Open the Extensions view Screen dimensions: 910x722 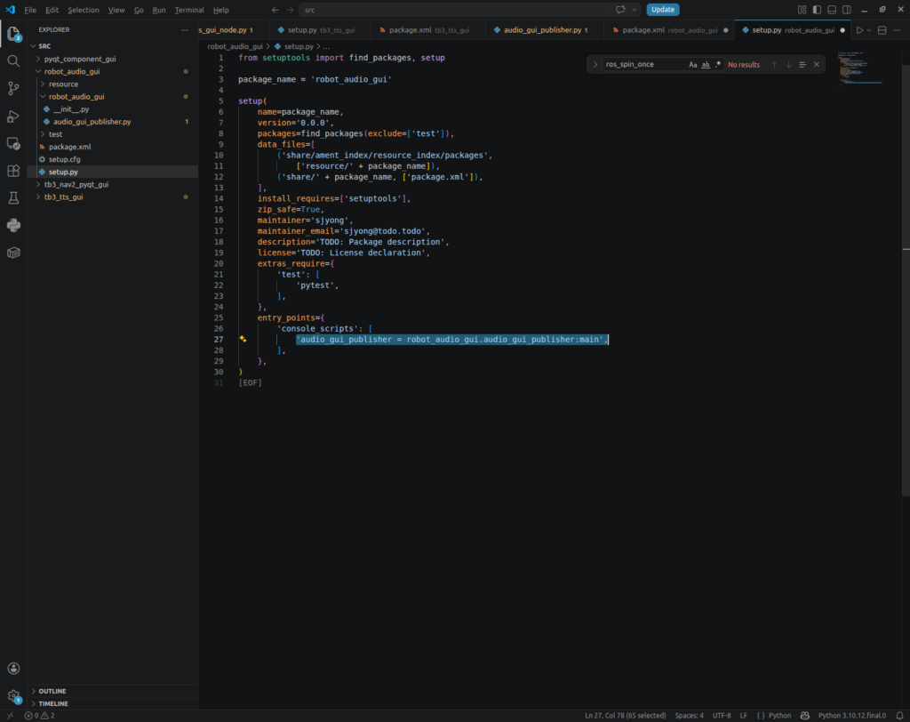pos(13,171)
